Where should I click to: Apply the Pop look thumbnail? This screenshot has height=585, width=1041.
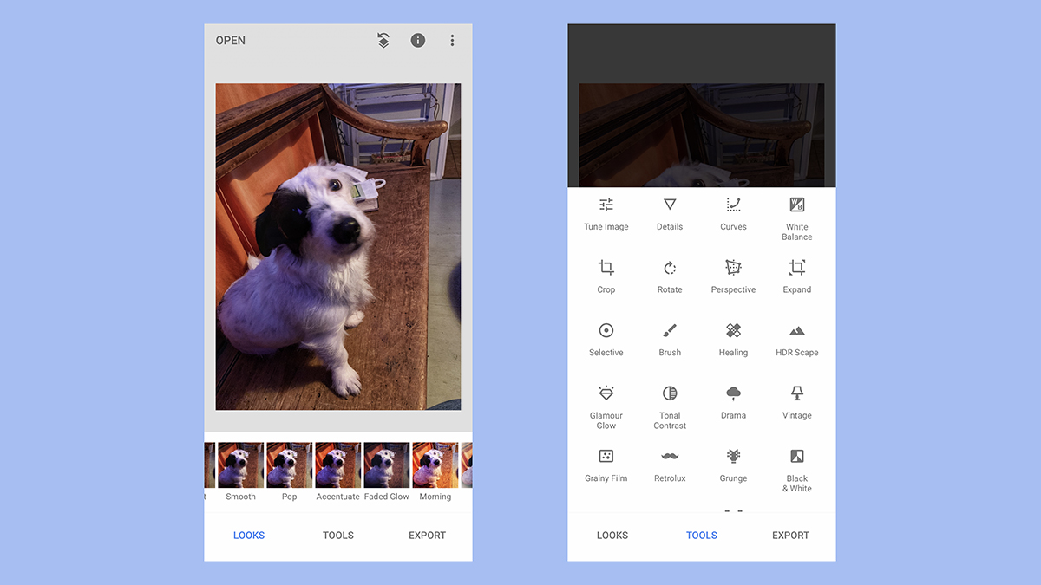(x=289, y=465)
